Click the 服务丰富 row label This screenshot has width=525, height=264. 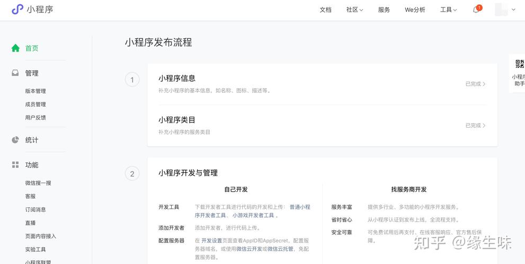(342, 208)
